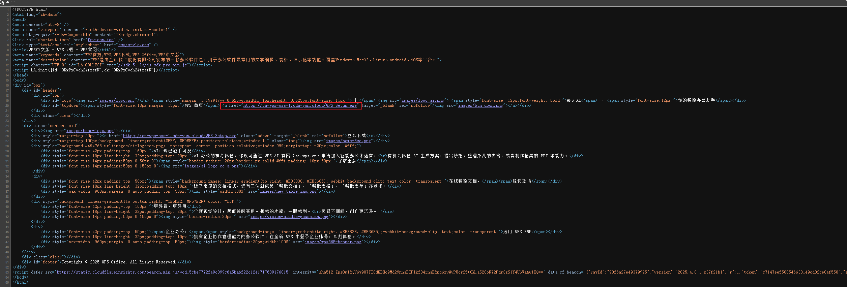Open the images/btn_down.png link
The image size is (847, 287).
pyautogui.click(x=480, y=105)
